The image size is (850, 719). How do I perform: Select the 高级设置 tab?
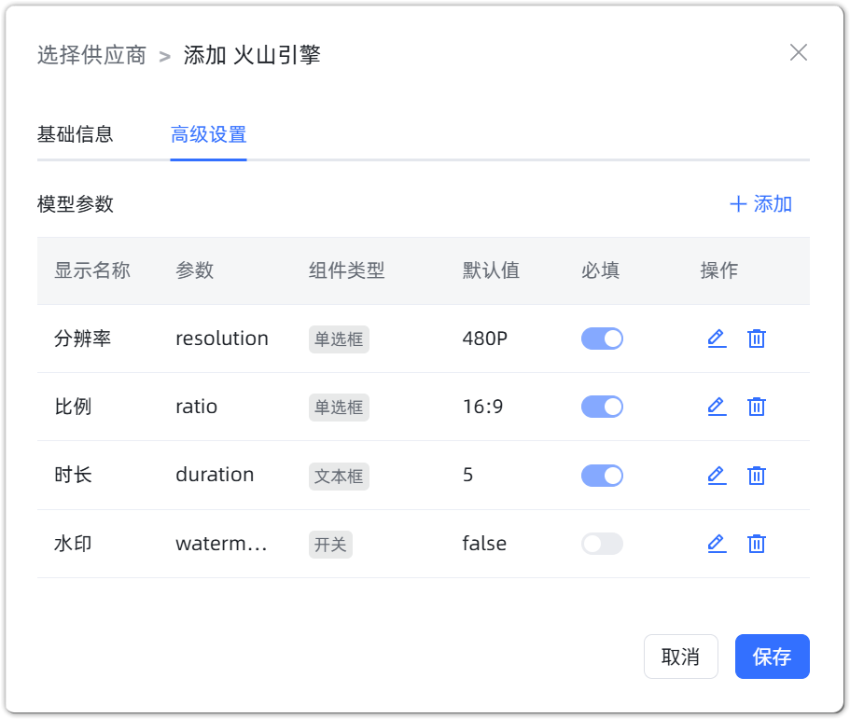pyautogui.click(x=208, y=134)
